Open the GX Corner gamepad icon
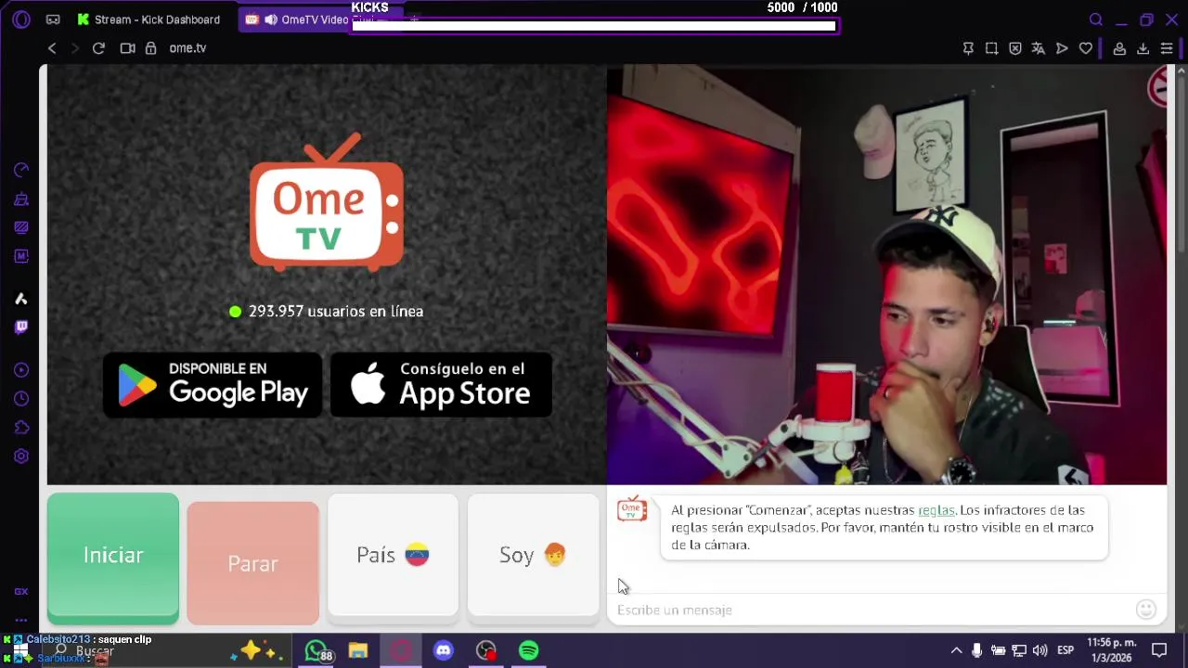Screen dimensions: 1188x668 coord(53,19)
